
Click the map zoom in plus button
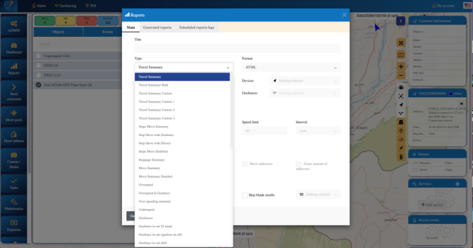401,66
